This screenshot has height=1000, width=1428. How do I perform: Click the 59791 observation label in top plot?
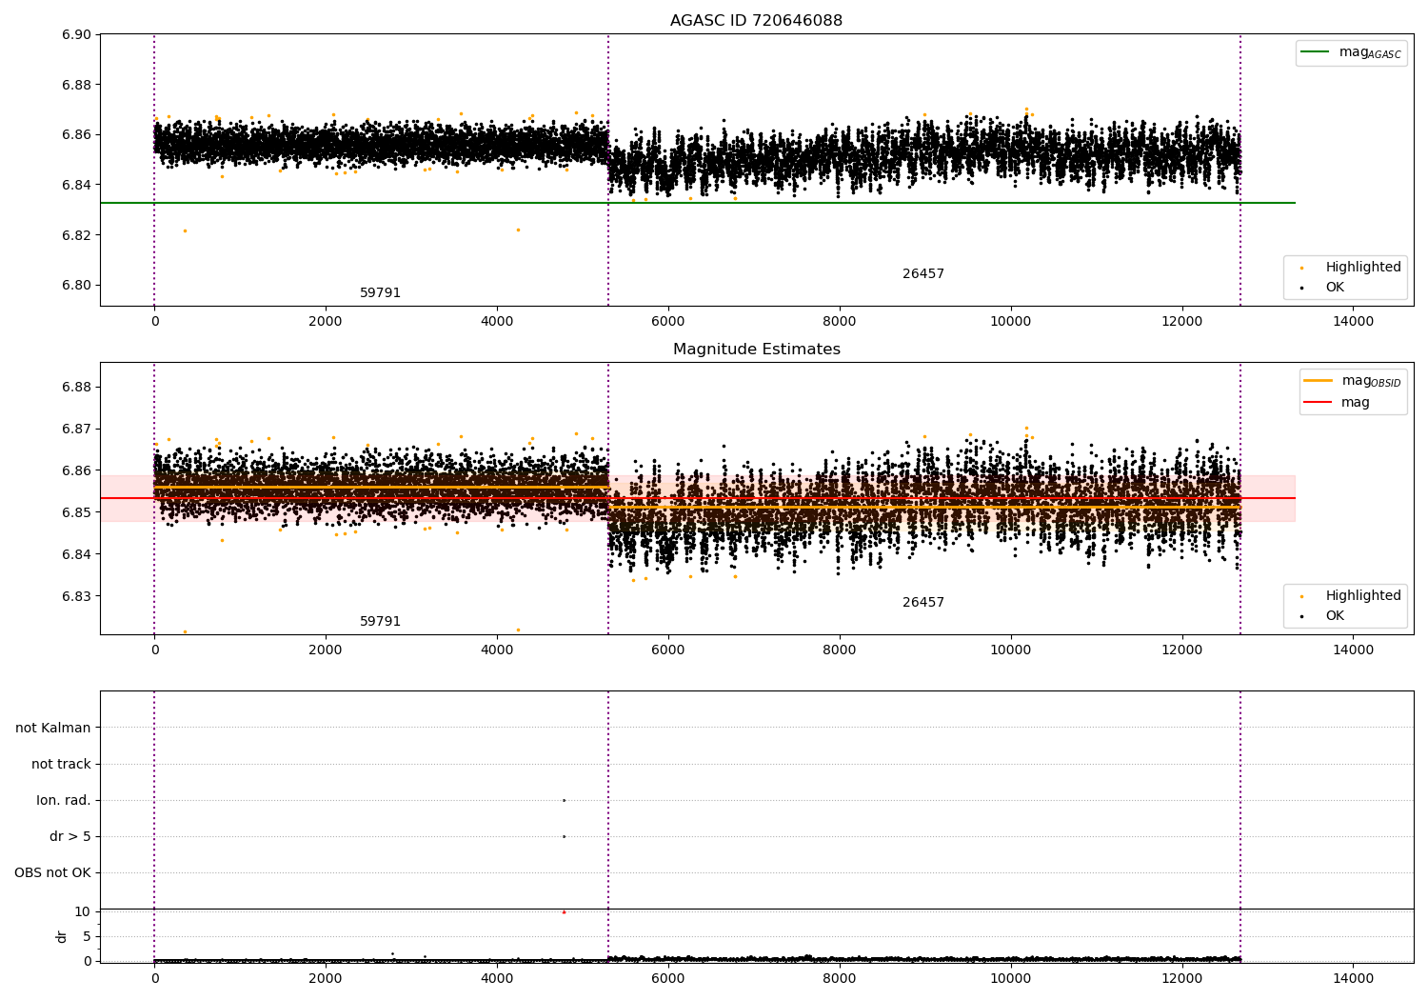[x=380, y=293]
